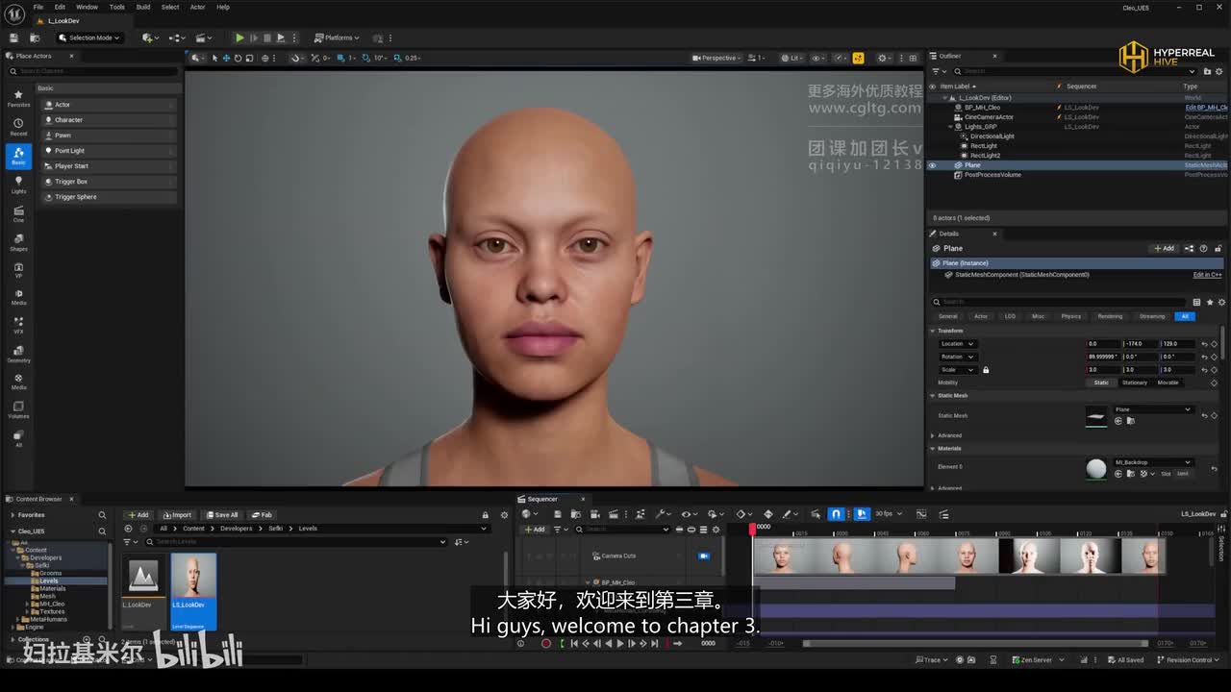Choose Player Start from the Basic list
The width and height of the screenshot is (1231, 692).
(109, 166)
